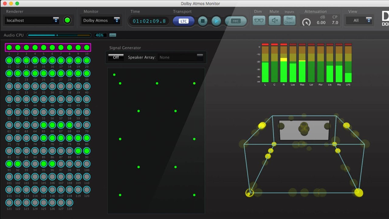
Task: Toggle the Signal Generator Off button
Action: tap(116, 57)
